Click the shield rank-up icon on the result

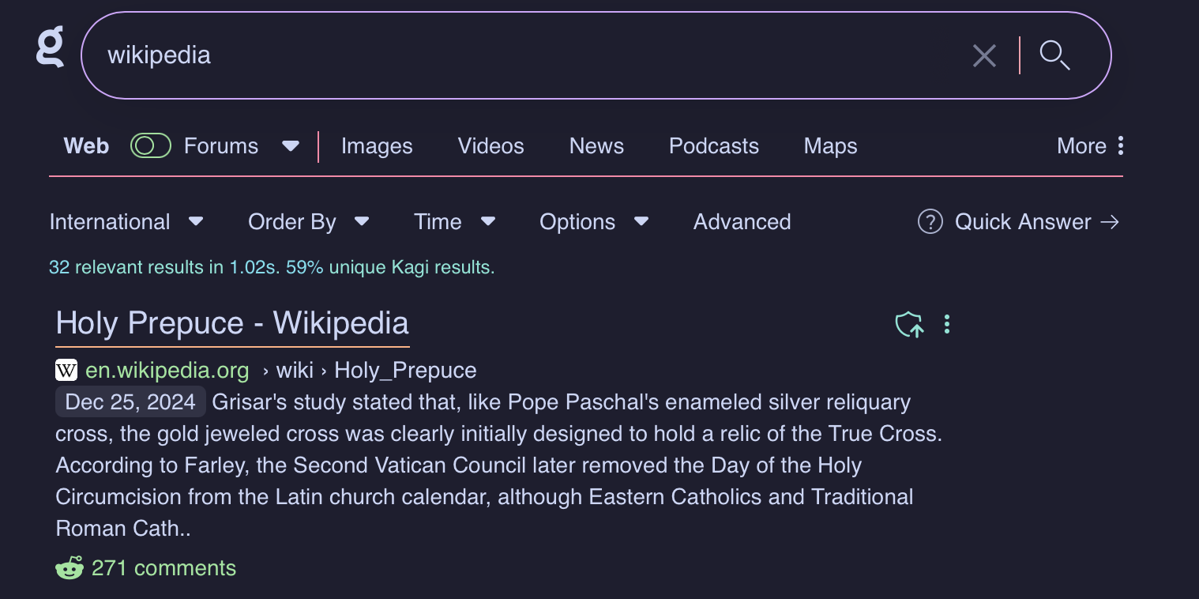(909, 324)
